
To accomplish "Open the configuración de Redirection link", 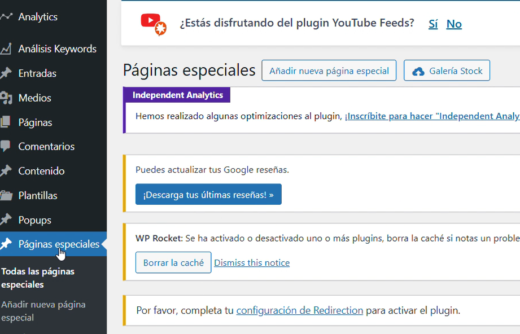I will pos(299,310).
